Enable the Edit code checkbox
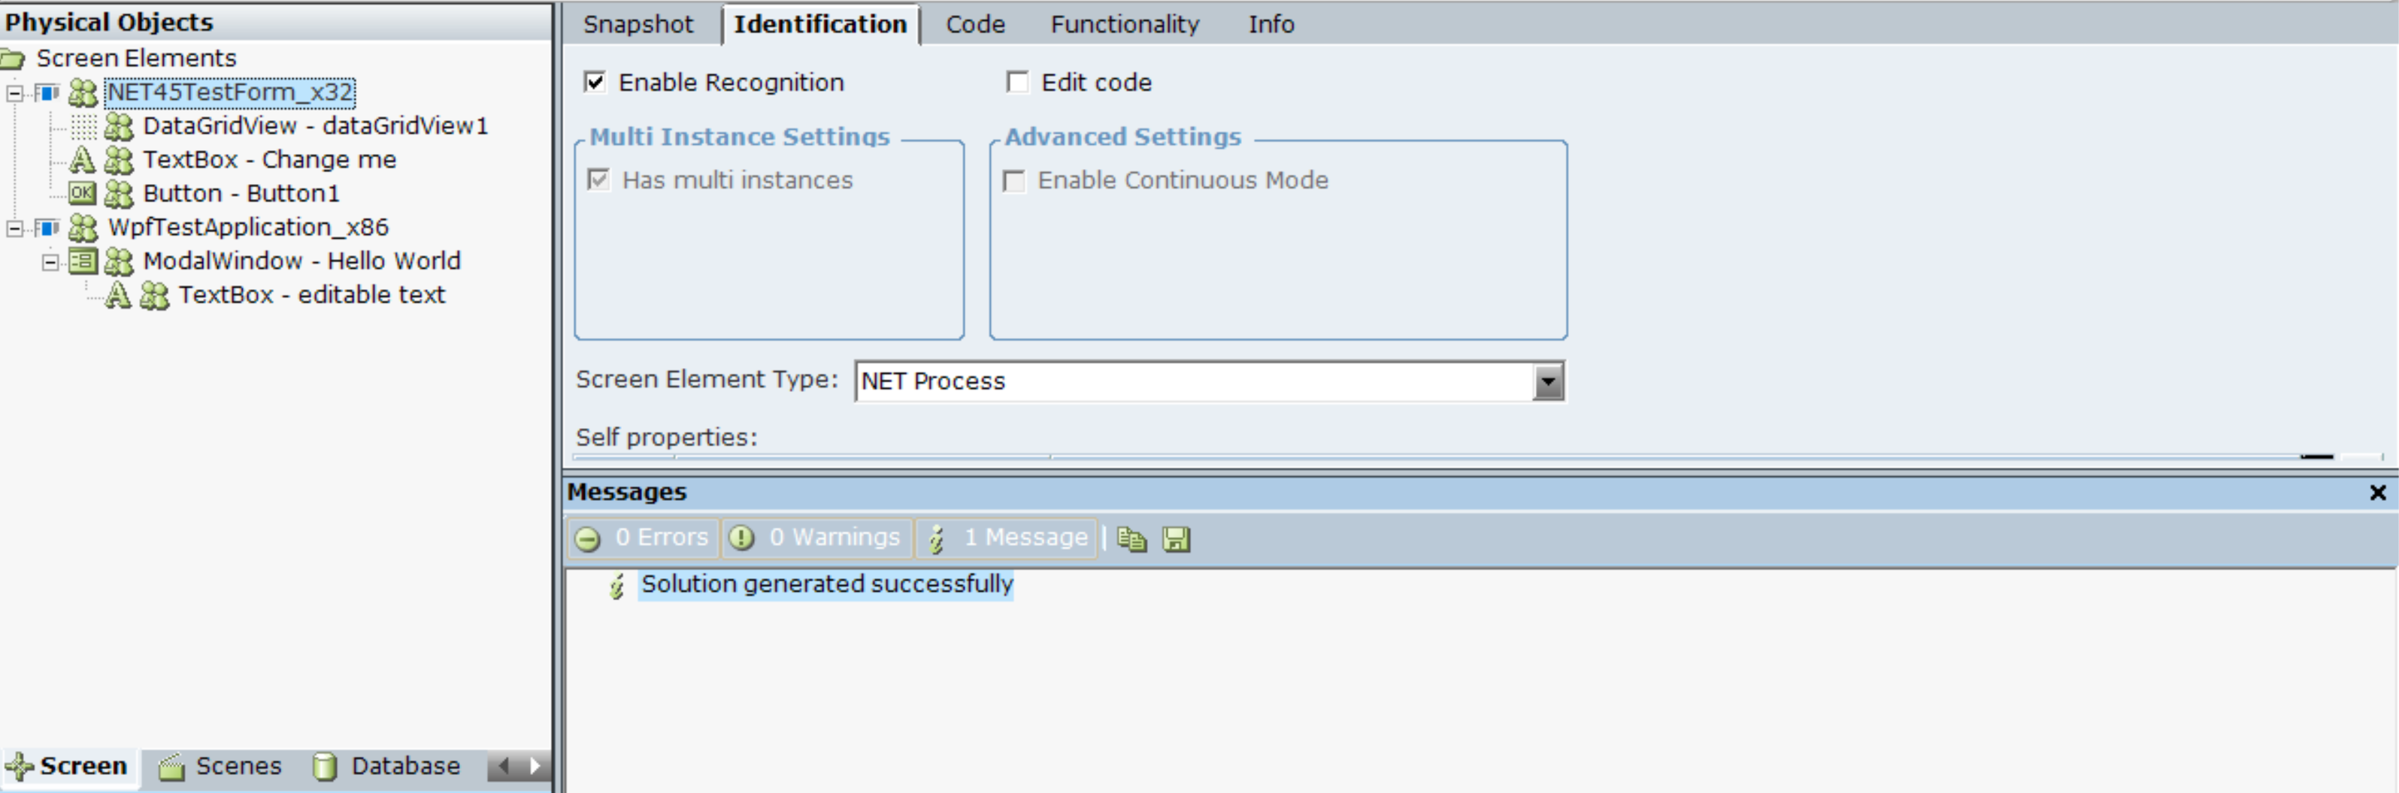 click(1018, 83)
